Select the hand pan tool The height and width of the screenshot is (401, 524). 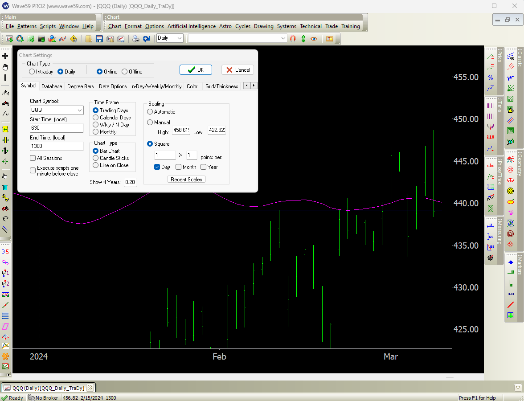(5, 67)
